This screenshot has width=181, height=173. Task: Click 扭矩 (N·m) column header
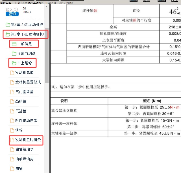pos(152,101)
